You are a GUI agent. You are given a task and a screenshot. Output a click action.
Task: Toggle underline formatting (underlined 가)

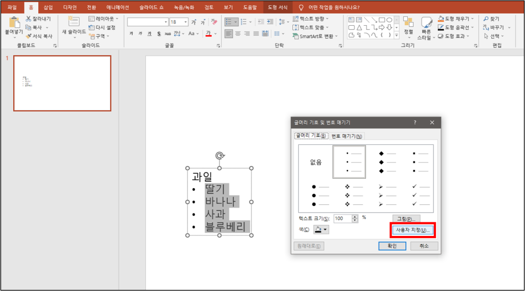coord(149,34)
